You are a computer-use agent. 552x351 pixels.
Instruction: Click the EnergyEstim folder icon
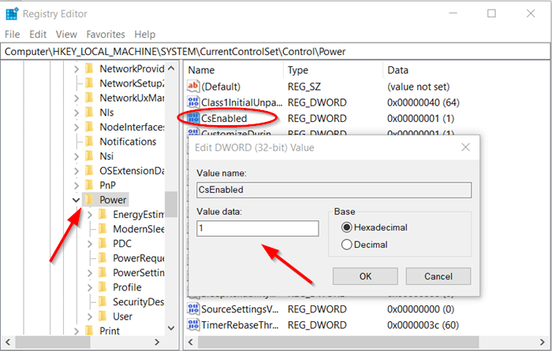point(103,214)
